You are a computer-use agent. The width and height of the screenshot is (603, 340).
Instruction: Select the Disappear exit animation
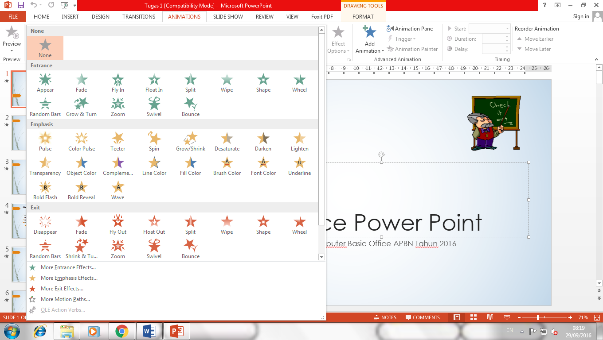click(45, 224)
